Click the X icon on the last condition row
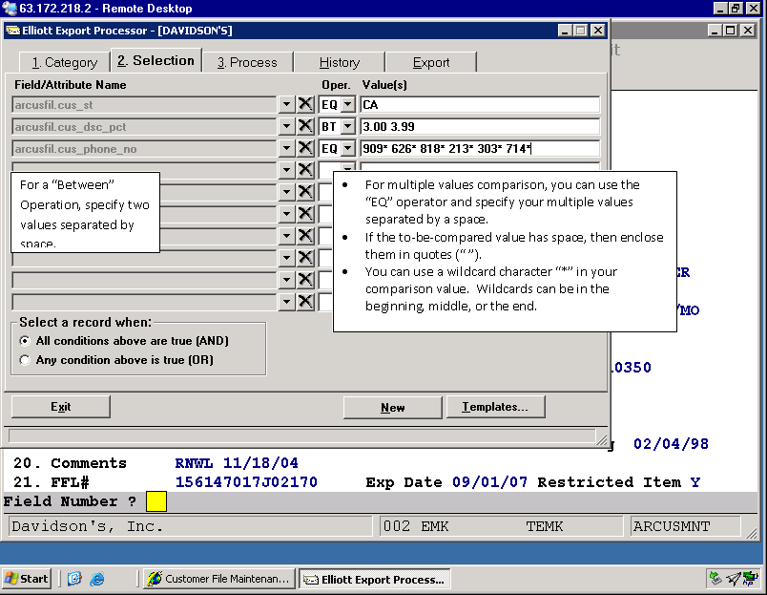Image resolution: width=767 pixels, height=595 pixels. 305,302
